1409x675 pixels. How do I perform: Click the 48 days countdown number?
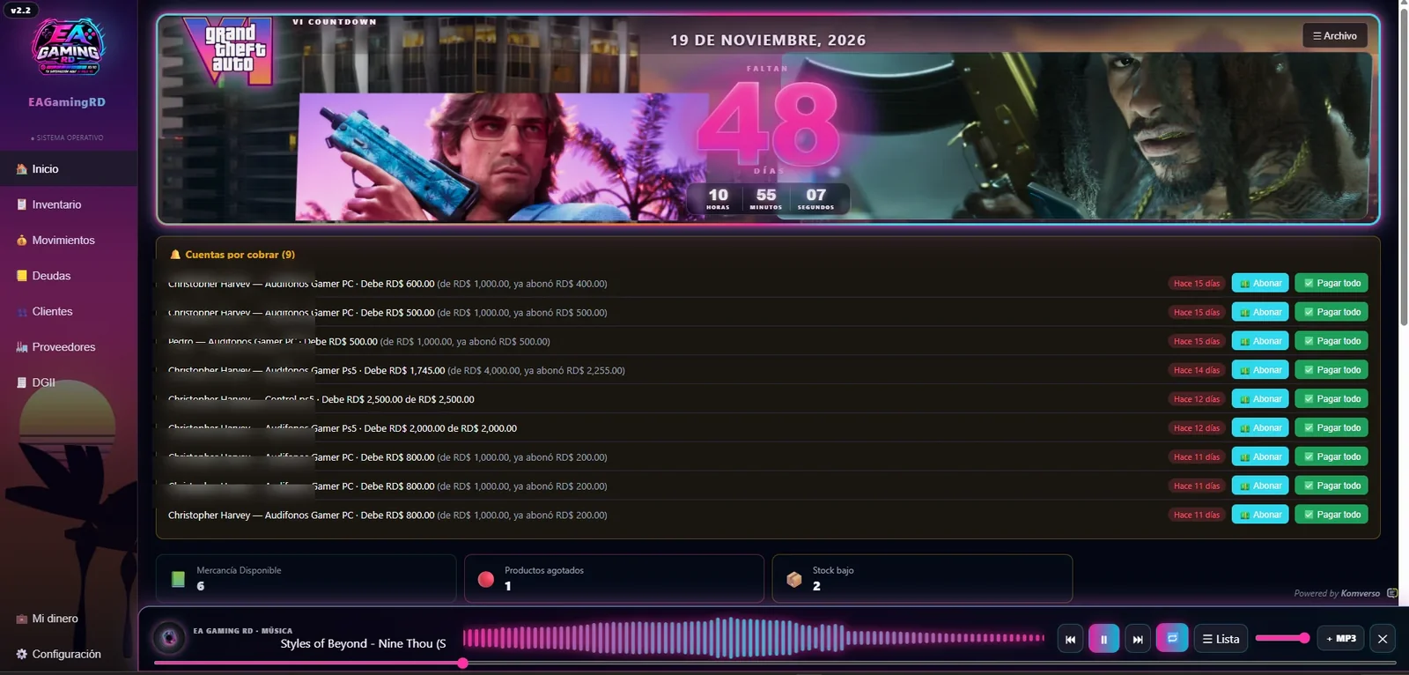click(x=768, y=122)
